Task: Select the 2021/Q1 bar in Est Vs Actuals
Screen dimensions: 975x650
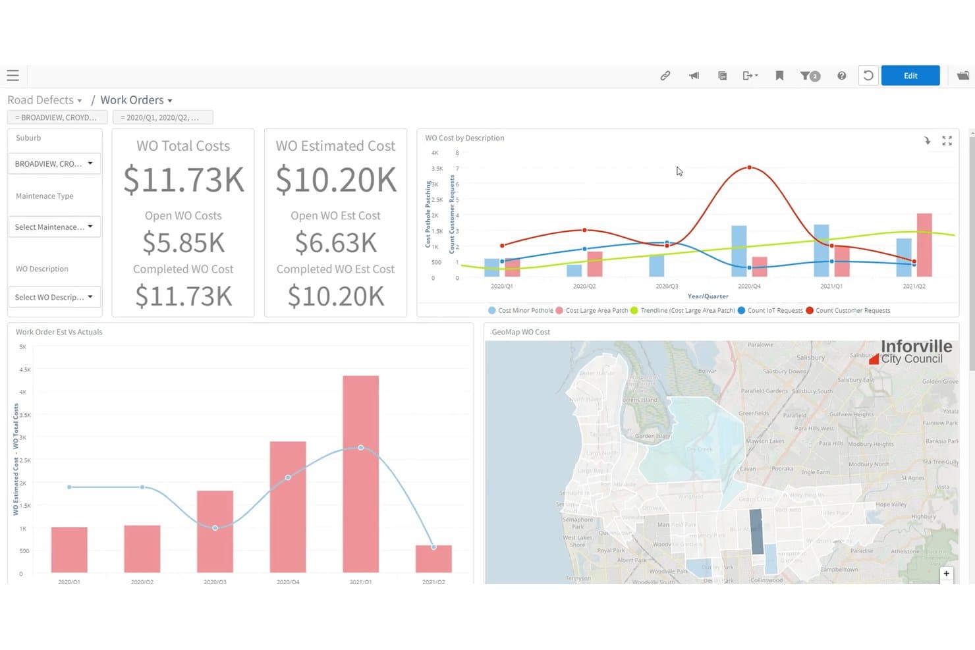Action: [360, 474]
